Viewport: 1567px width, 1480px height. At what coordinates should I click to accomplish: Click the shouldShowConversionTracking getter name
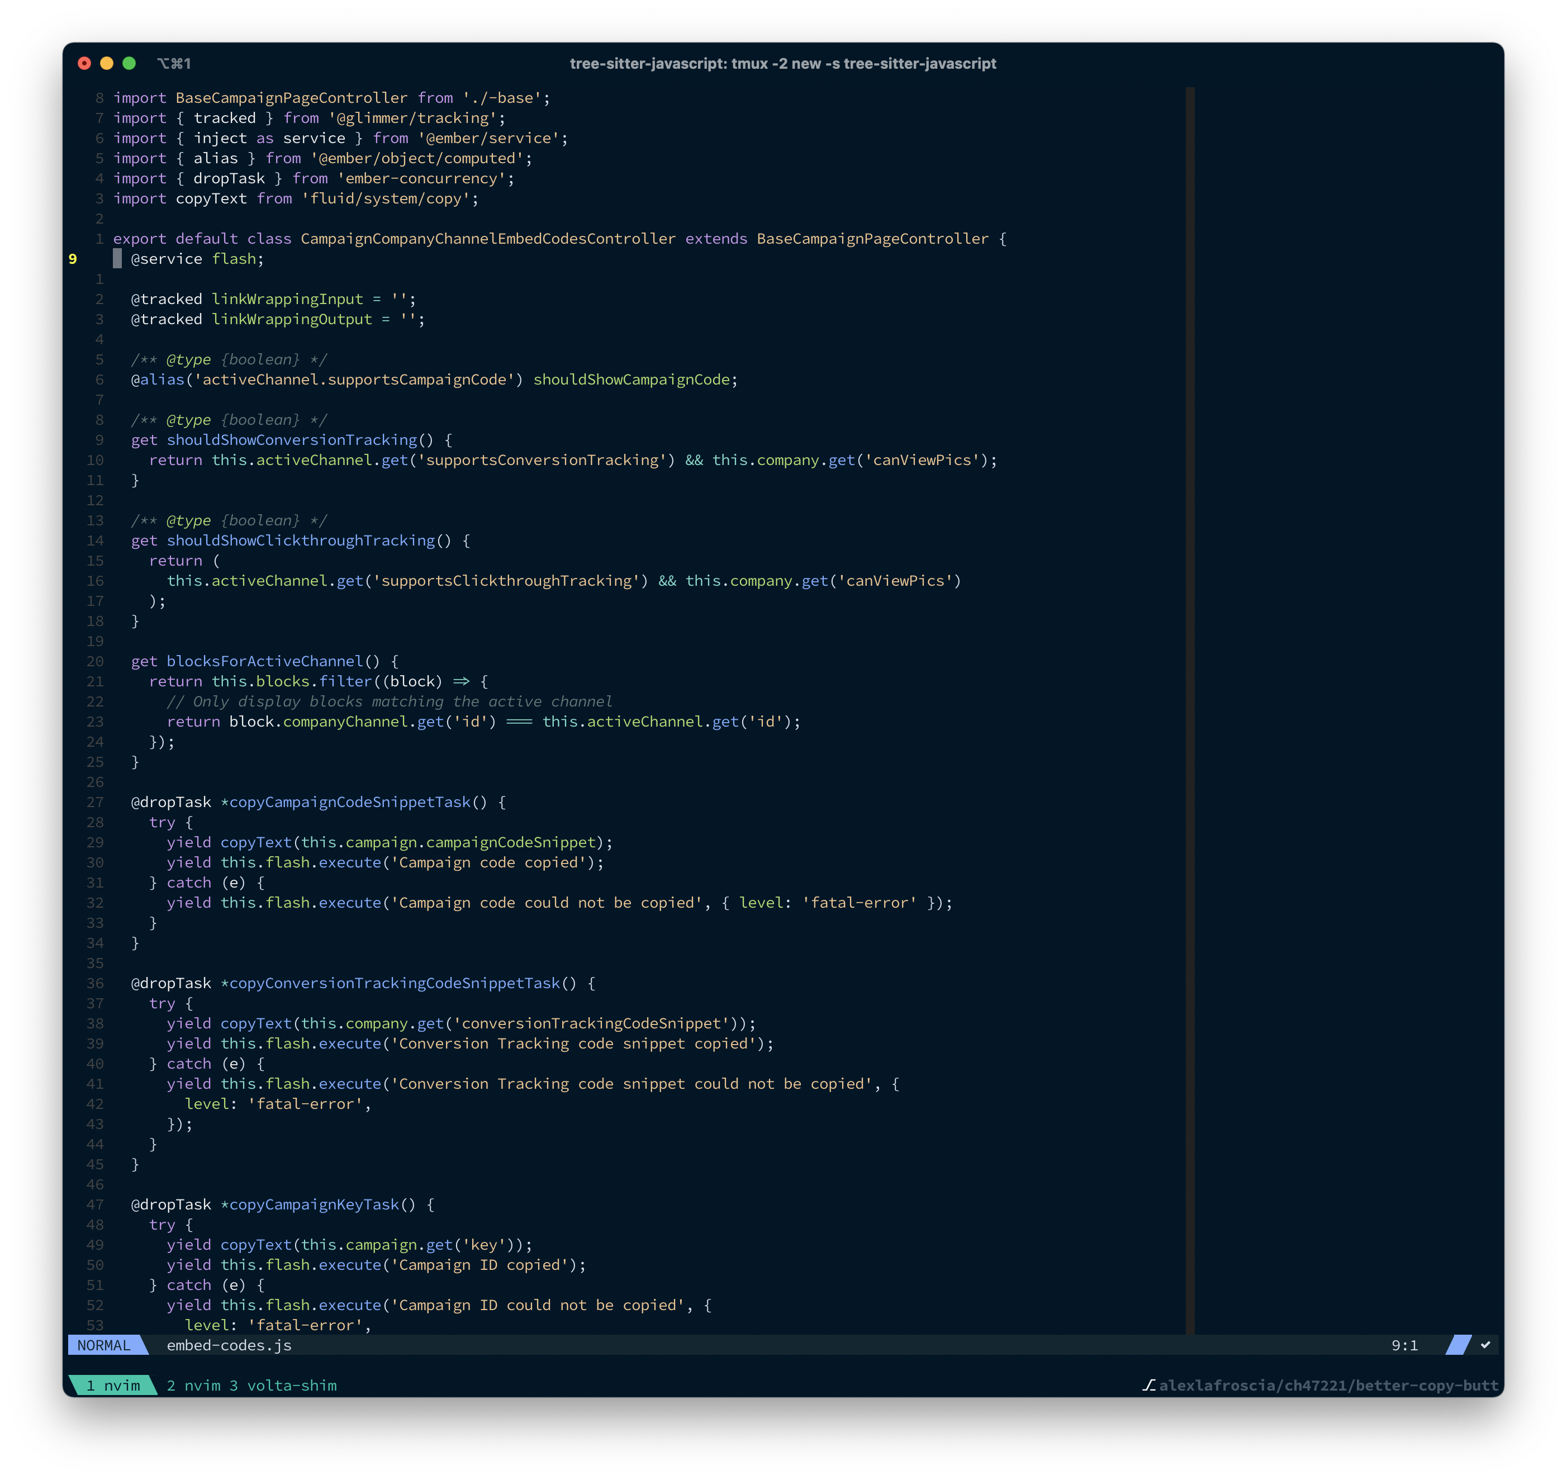tap(292, 440)
